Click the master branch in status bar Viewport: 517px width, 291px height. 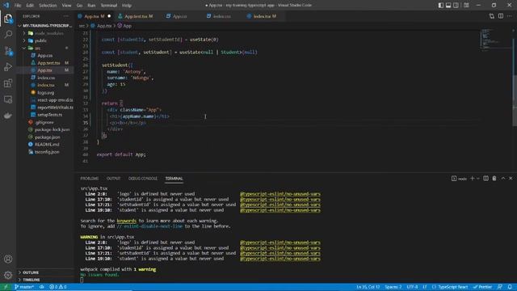pos(24,287)
